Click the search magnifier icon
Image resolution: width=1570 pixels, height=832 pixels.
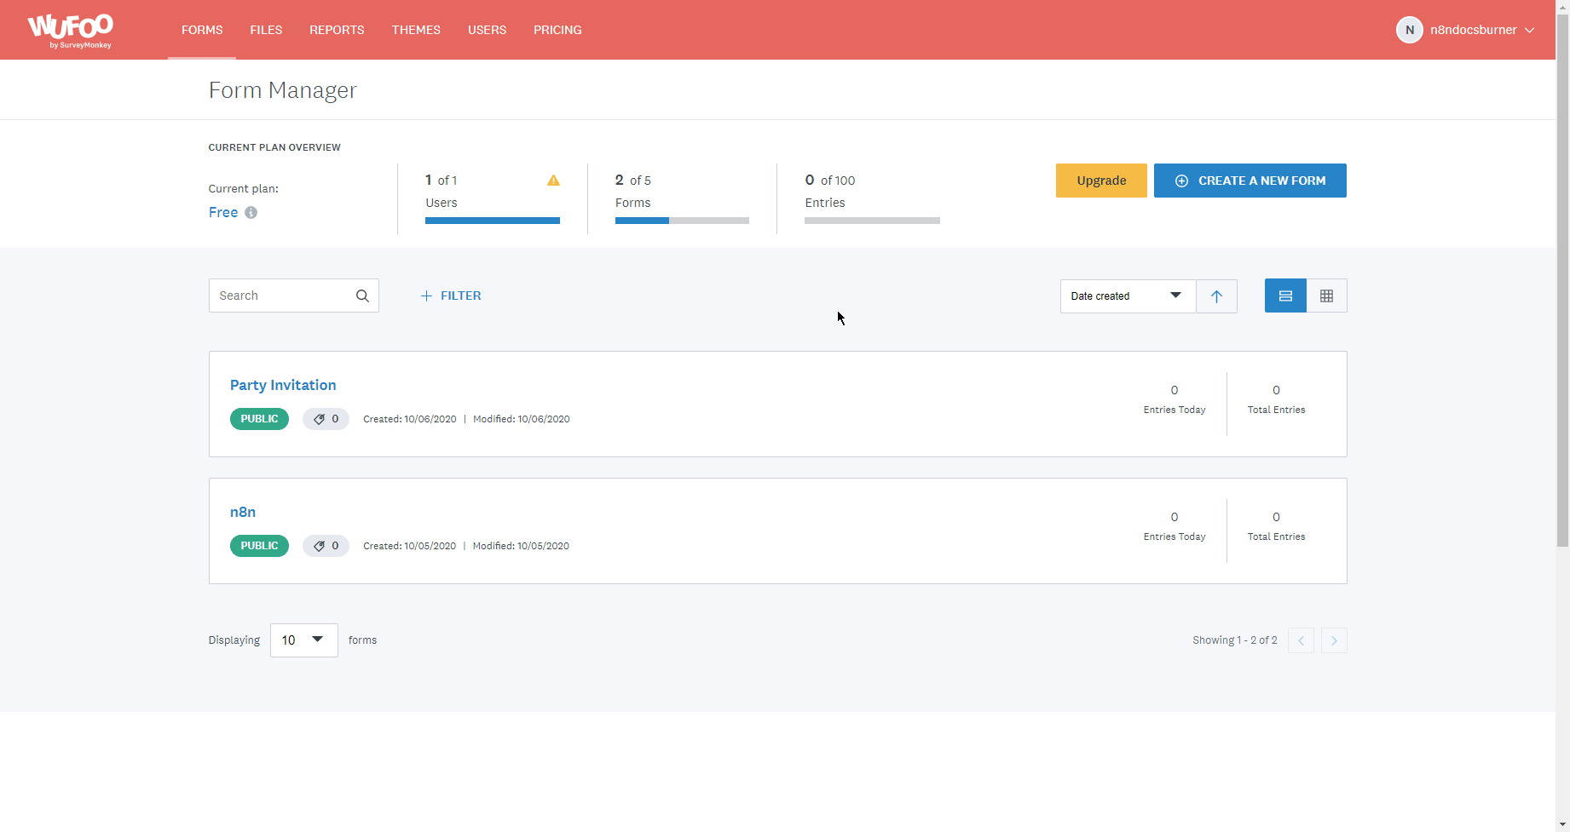(362, 296)
